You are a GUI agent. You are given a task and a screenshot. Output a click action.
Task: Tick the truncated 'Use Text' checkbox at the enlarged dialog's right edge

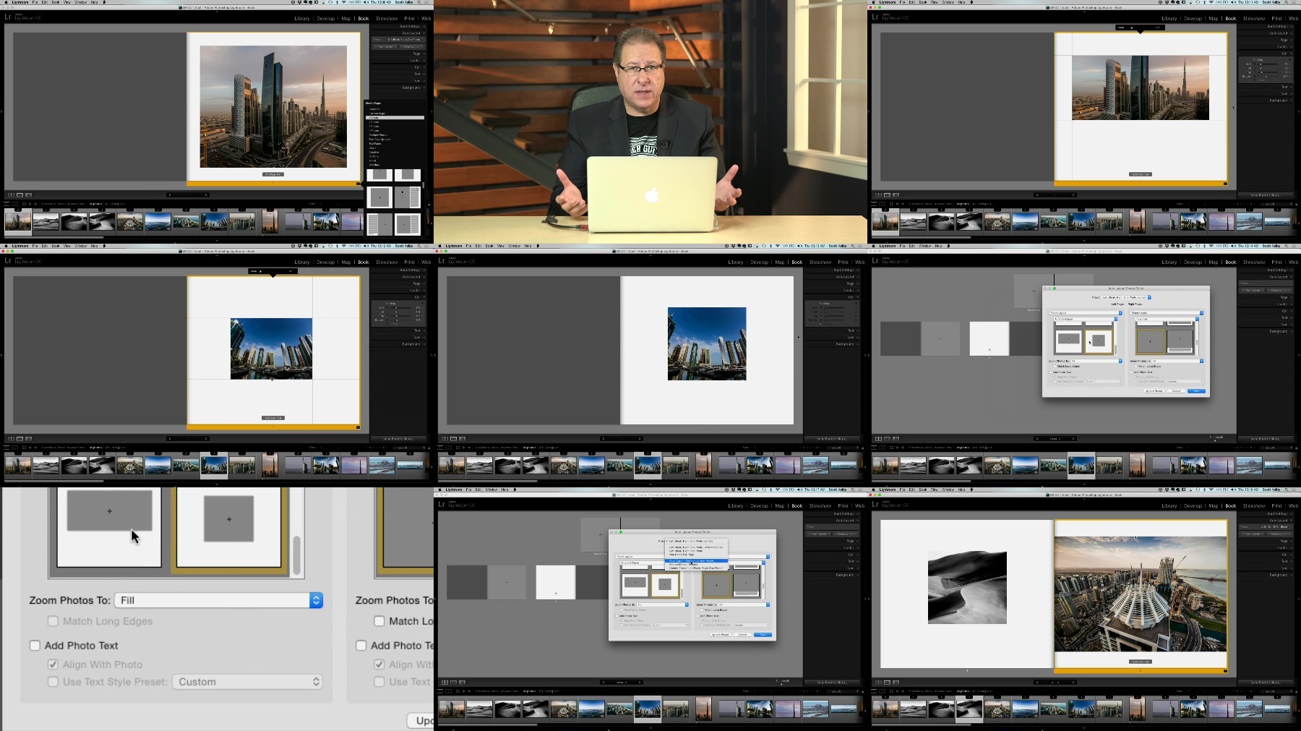(x=379, y=682)
